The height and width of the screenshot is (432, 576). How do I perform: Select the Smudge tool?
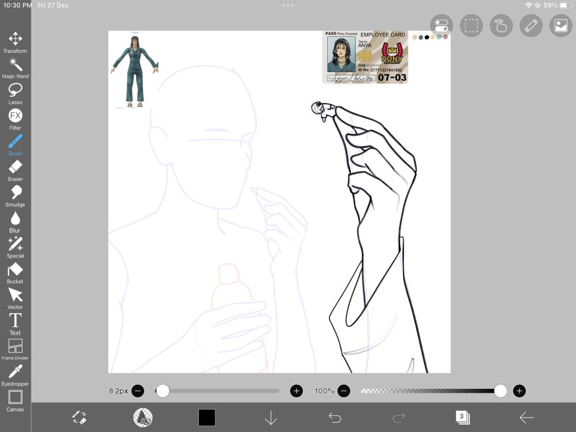click(x=15, y=196)
